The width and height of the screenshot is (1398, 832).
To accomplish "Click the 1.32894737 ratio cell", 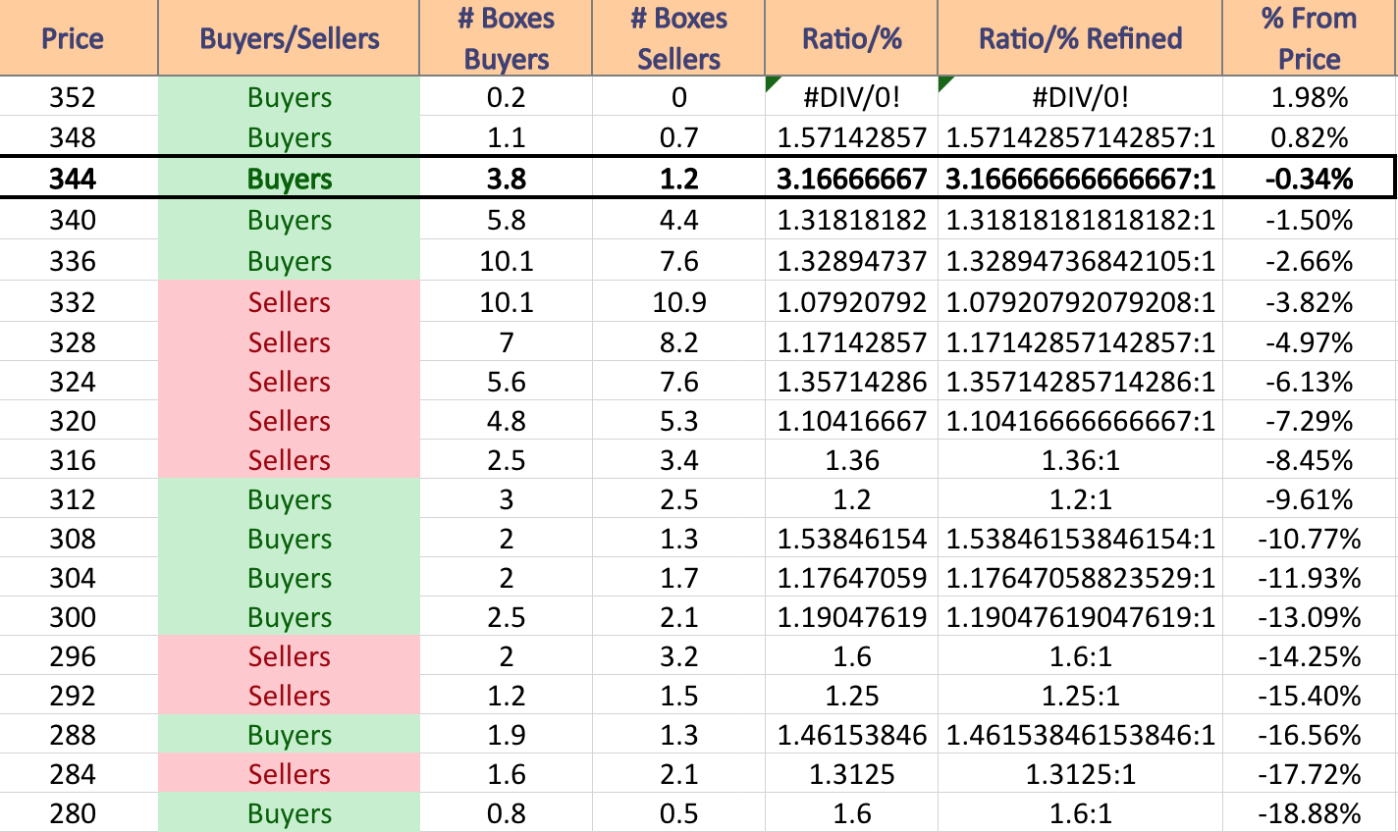I will (x=851, y=261).
